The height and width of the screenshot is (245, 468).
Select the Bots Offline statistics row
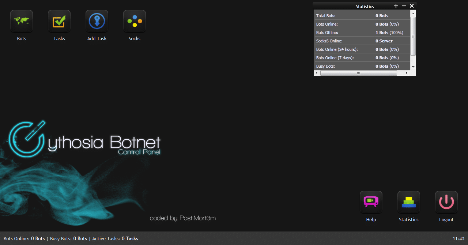click(362, 33)
